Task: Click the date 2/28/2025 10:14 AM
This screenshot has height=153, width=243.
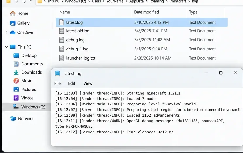Action: [x=153, y=58]
